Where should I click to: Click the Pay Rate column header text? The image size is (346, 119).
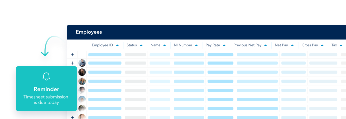(x=213, y=45)
